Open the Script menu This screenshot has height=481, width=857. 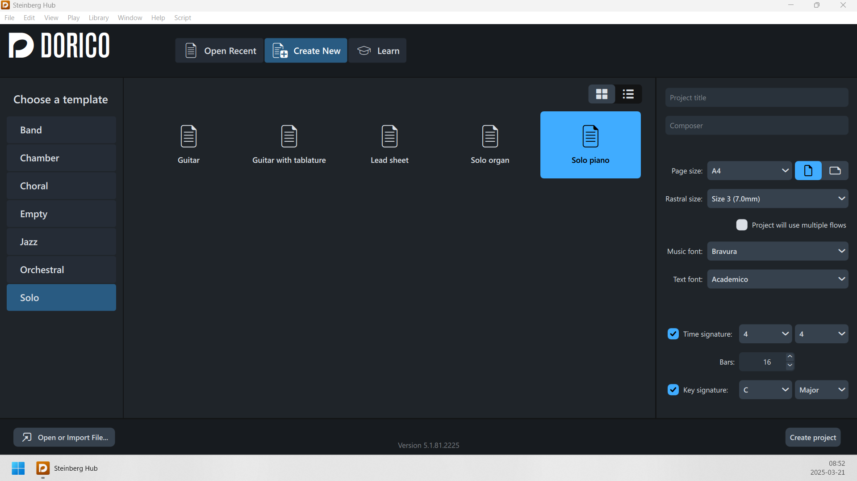183,18
